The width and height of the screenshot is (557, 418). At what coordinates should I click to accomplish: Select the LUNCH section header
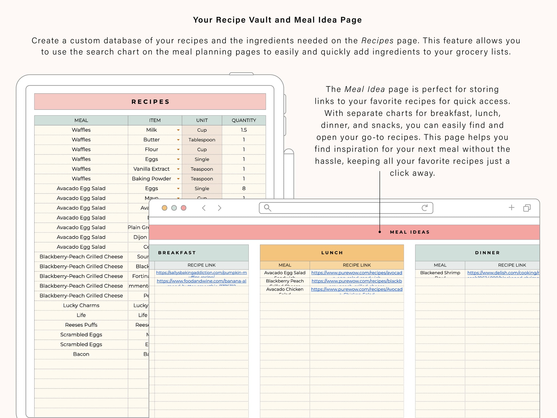332,253
